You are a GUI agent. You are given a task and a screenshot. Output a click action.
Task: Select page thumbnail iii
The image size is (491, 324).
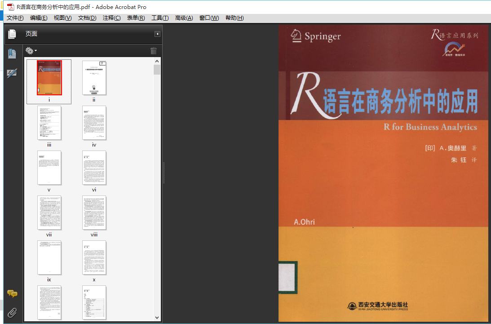click(49, 123)
